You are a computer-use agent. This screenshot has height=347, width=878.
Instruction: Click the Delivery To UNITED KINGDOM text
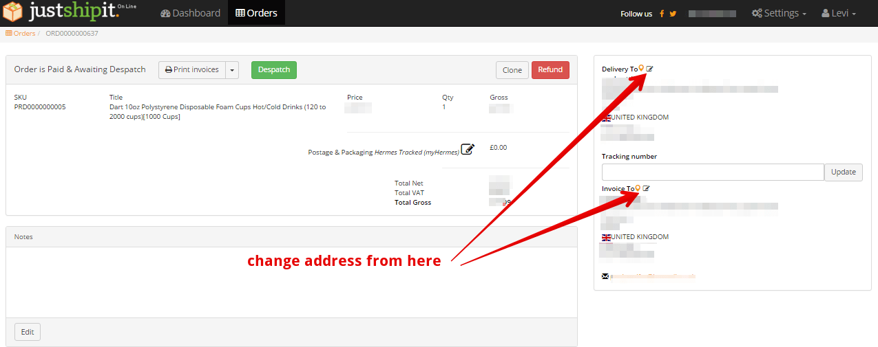click(640, 117)
